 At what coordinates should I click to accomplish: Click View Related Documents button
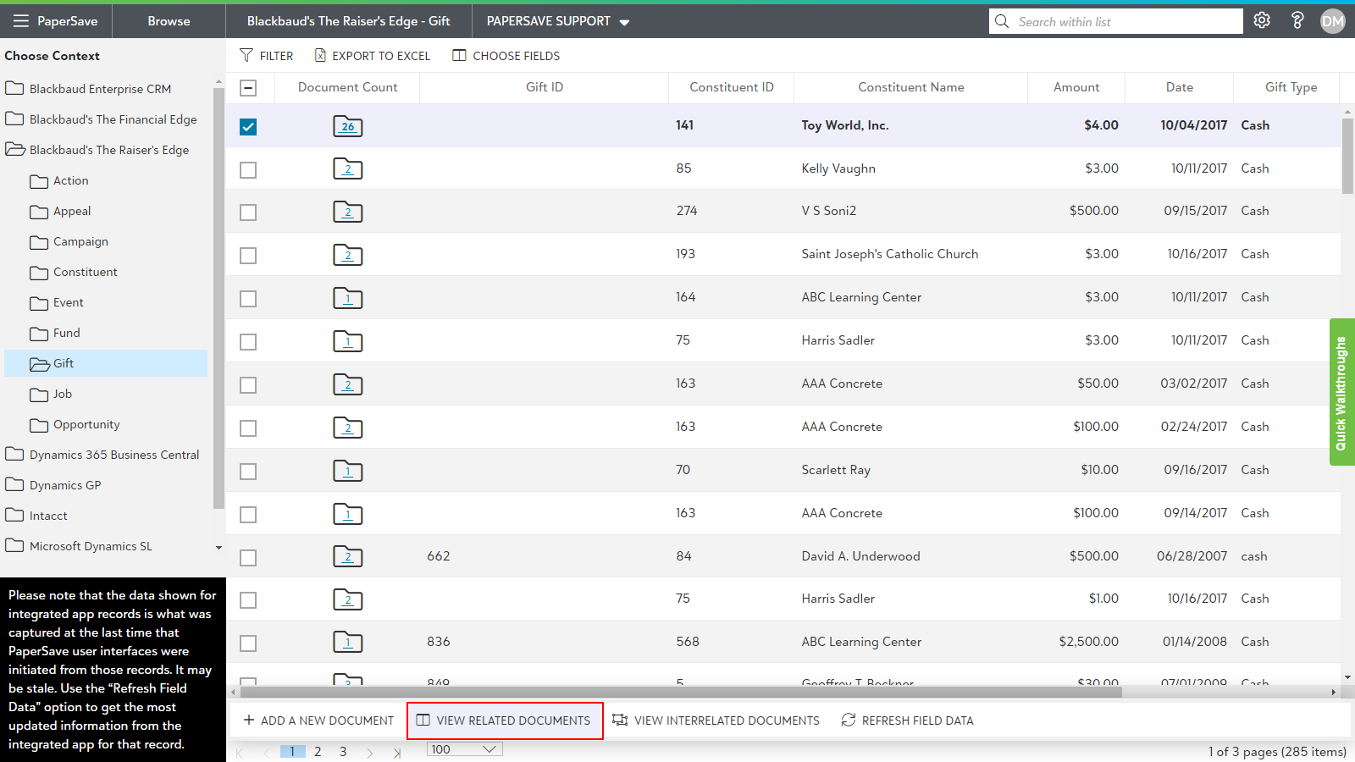pyautogui.click(x=505, y=721)
